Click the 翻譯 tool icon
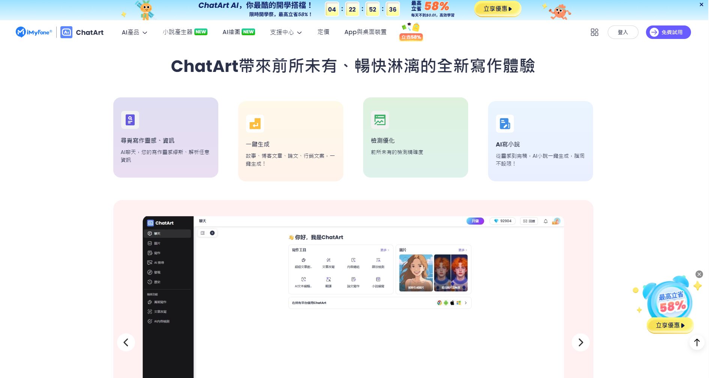Viewport: 709px width, 378px height. point(328,279)
